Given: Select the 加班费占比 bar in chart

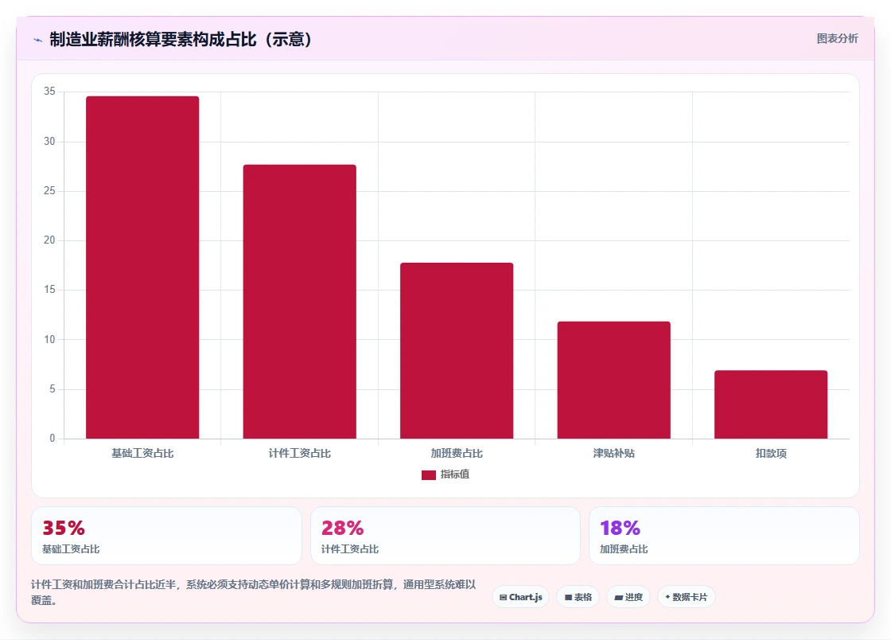Looking at the screenshot, I should tap(457, 351).
